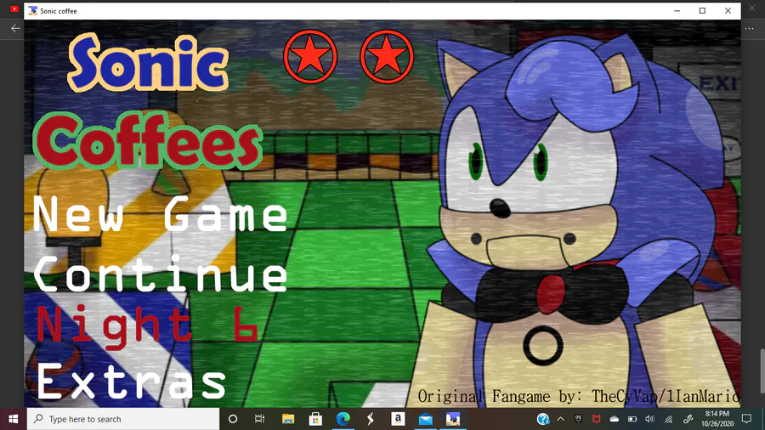Click the Sonic coffee window title icon

32,11
